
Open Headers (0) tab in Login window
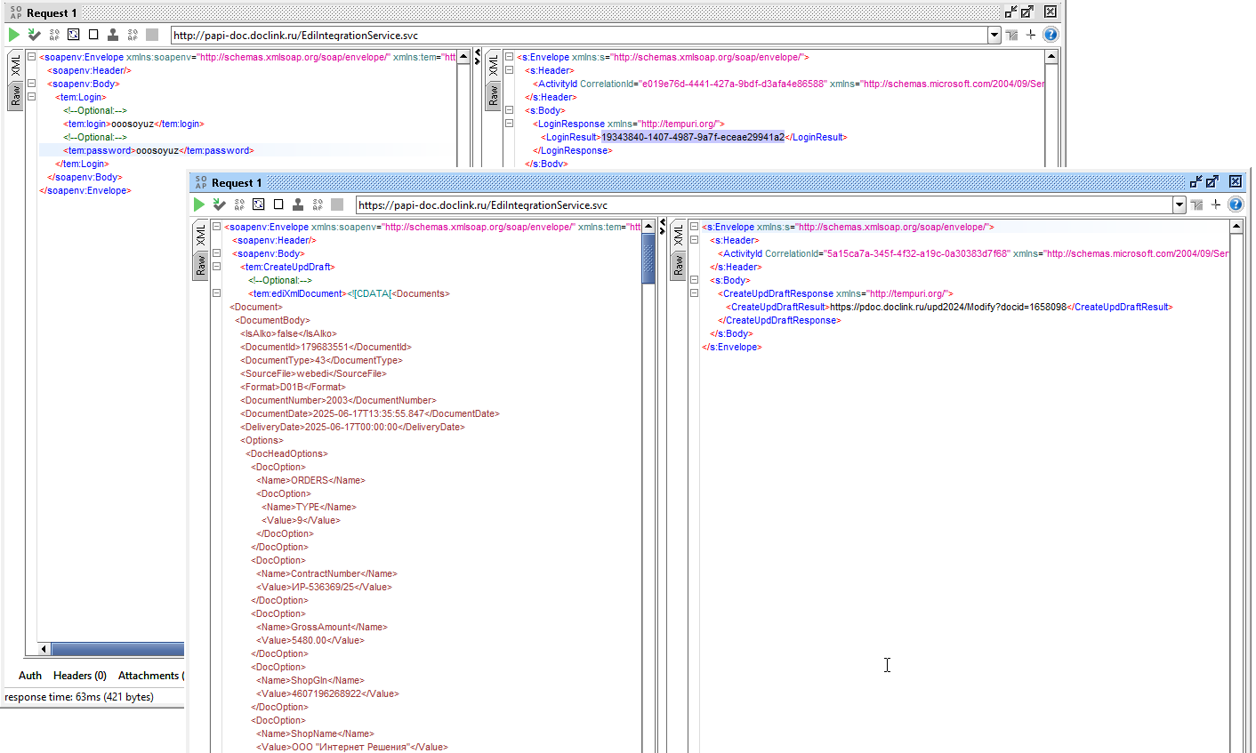[x=80, y=676]
